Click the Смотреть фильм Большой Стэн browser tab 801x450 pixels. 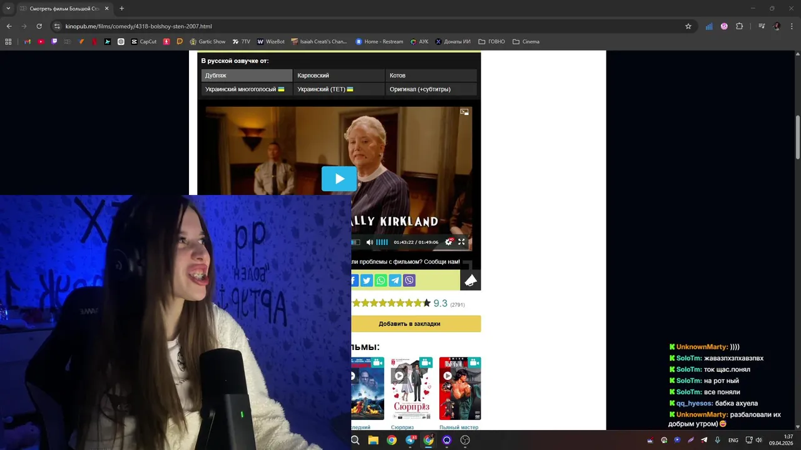[64, 9]
